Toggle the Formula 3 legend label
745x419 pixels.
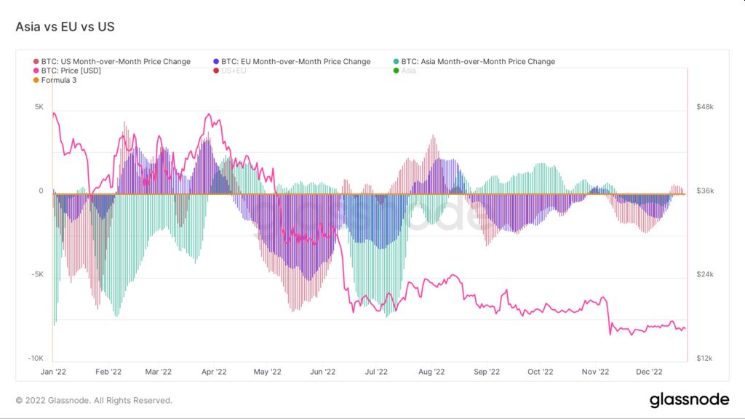point(59,80)
